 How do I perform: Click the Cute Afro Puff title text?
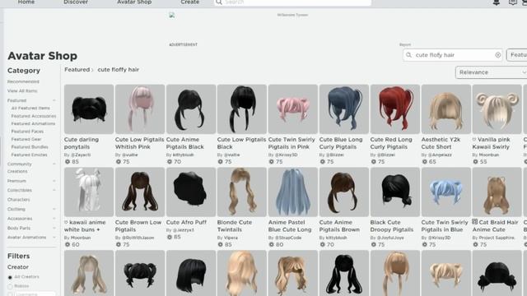tap(186, 222)
